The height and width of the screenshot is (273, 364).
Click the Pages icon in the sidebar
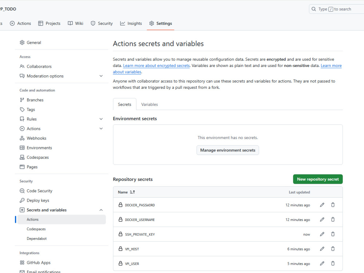(x=22, y=167)
